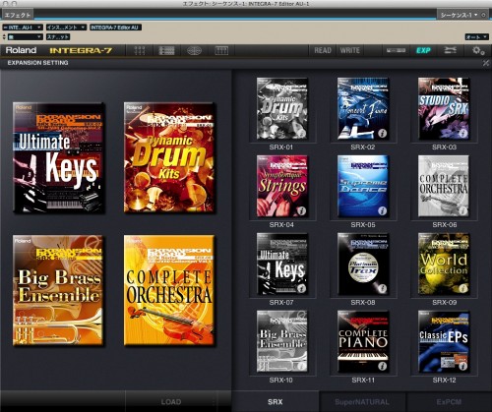Click the SRX-05 label text

363,225
